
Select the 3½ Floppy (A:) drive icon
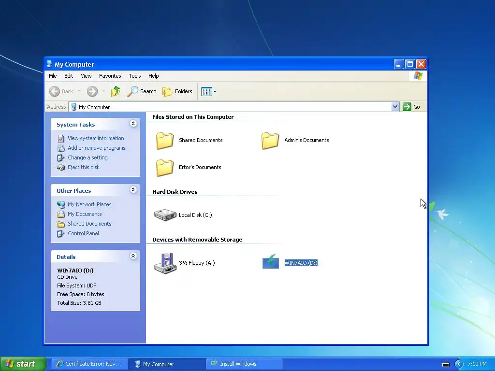[x=165, y=263]
